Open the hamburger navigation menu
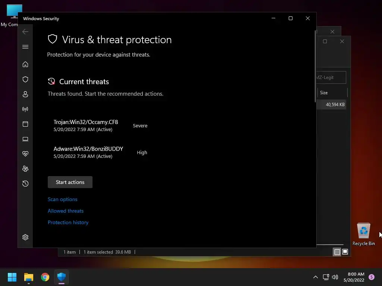This screenshot has height=286, width=382. tap(25, 47)
